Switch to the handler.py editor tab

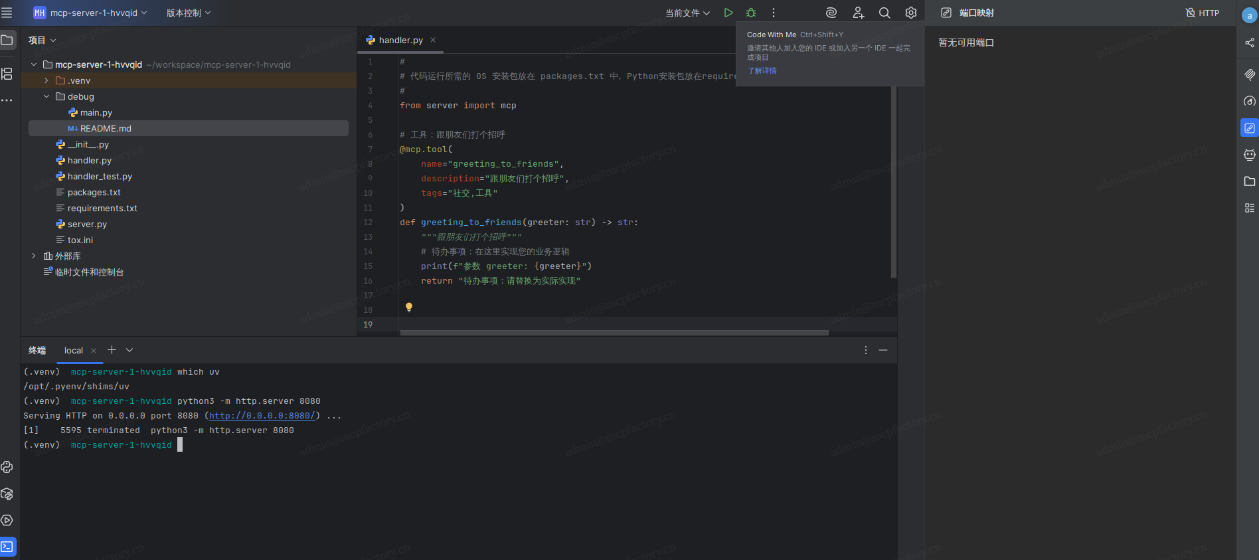[400, 40]
